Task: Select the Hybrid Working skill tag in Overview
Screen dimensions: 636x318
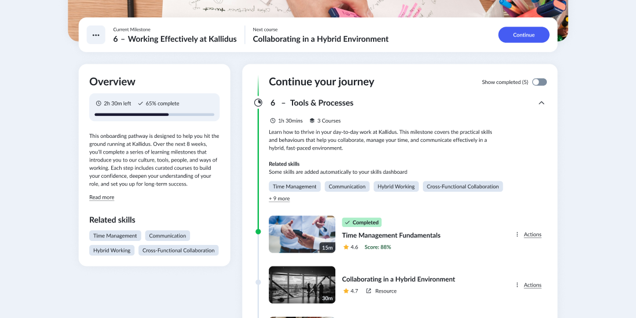Action: (x=112, y=251)
